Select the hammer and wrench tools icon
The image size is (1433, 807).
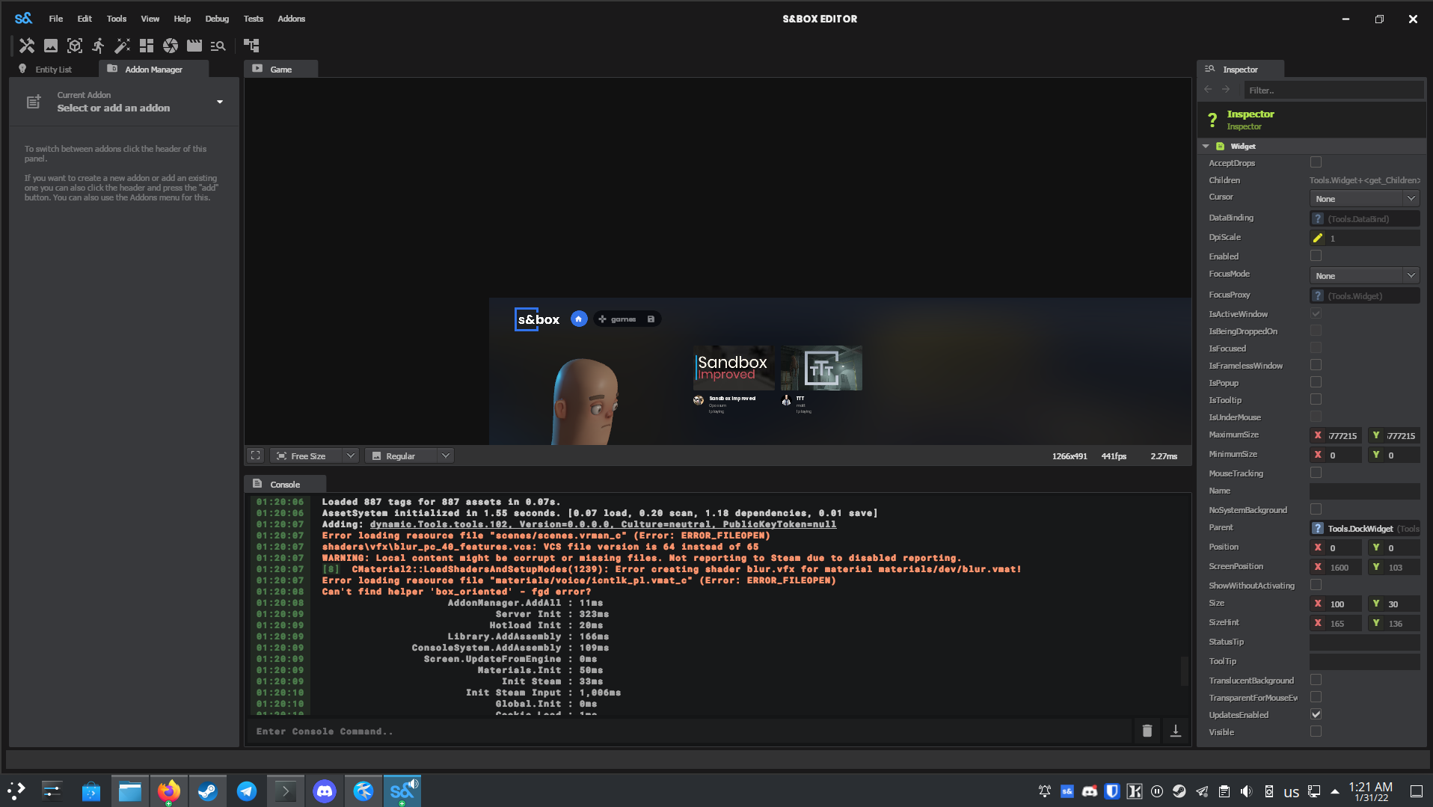[x=27, y=46]
